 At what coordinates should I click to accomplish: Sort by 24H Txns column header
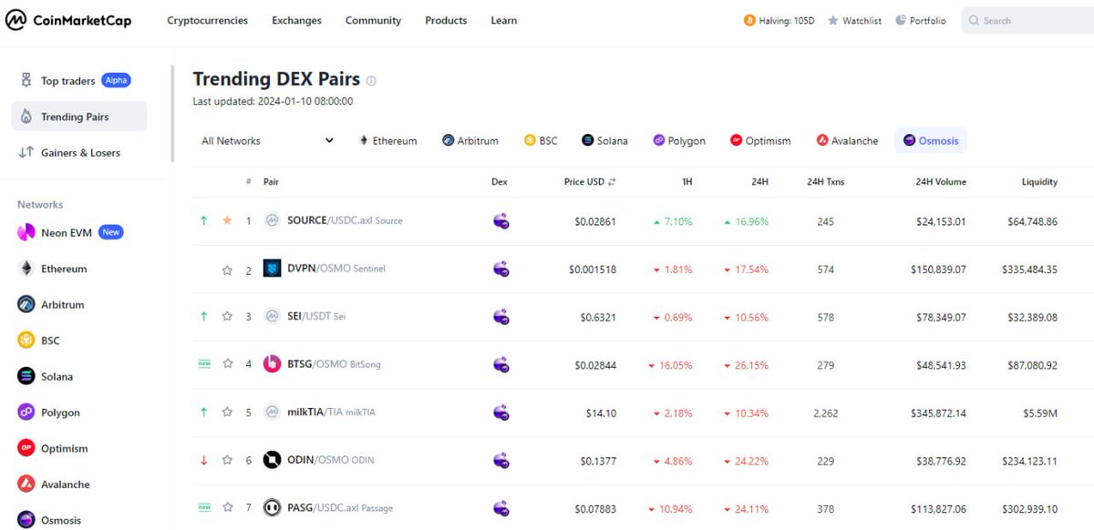826,182
